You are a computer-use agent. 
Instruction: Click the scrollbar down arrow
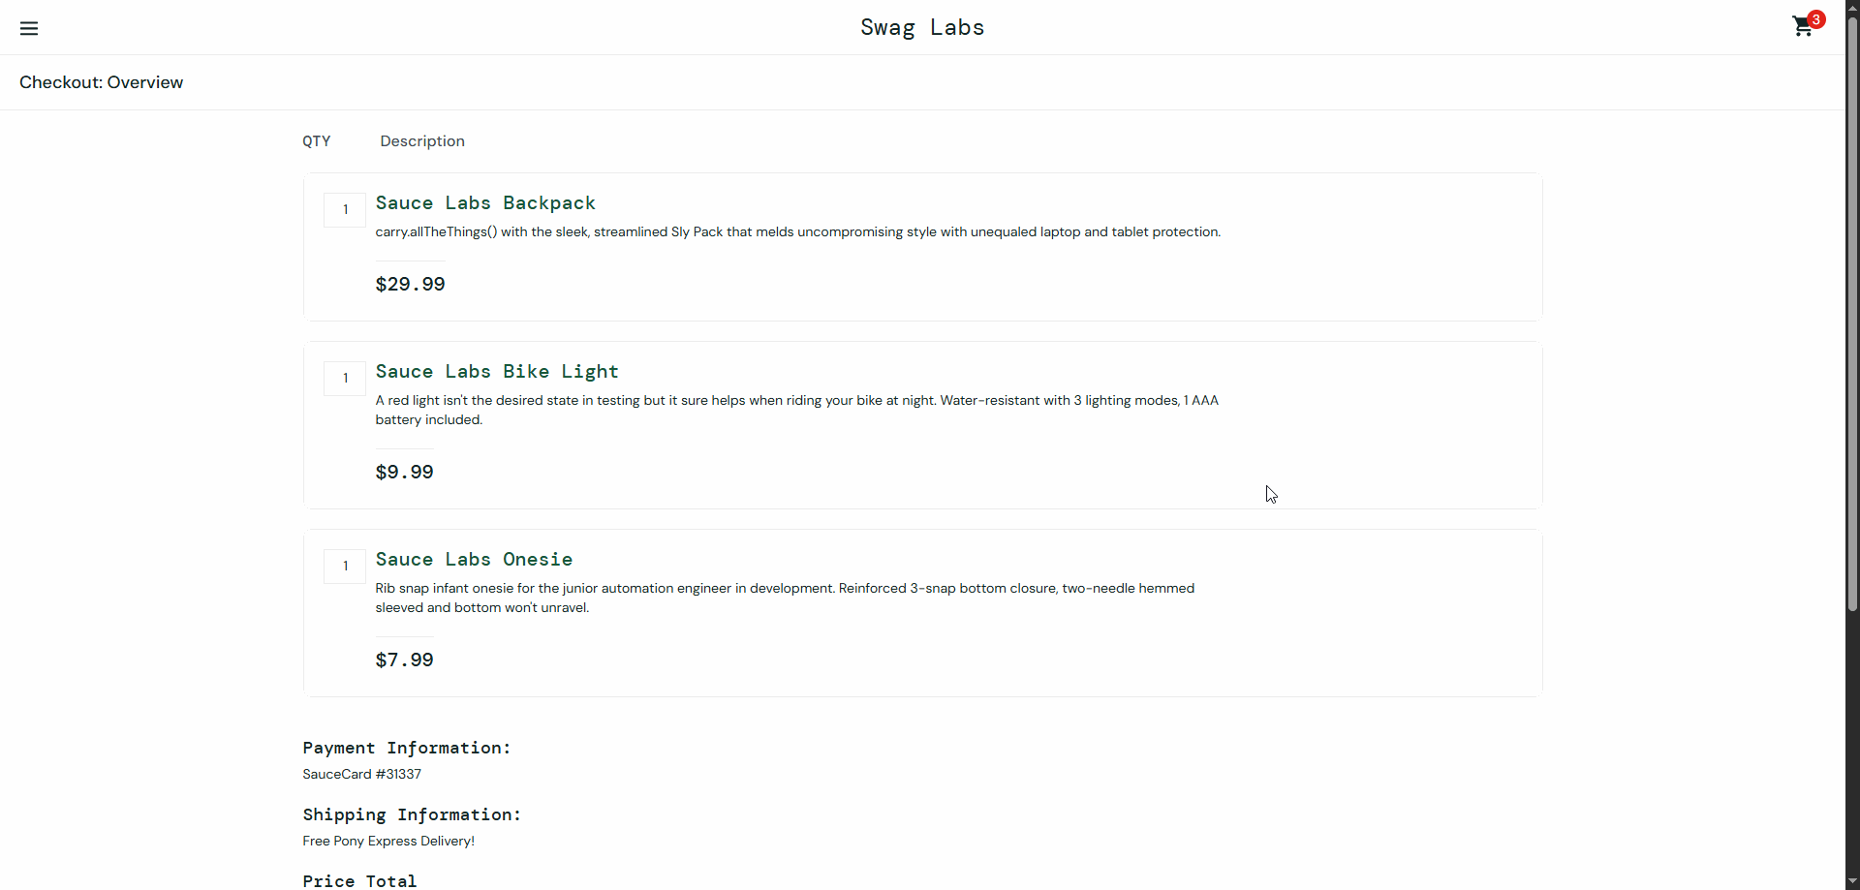(x=1852, y=881)
